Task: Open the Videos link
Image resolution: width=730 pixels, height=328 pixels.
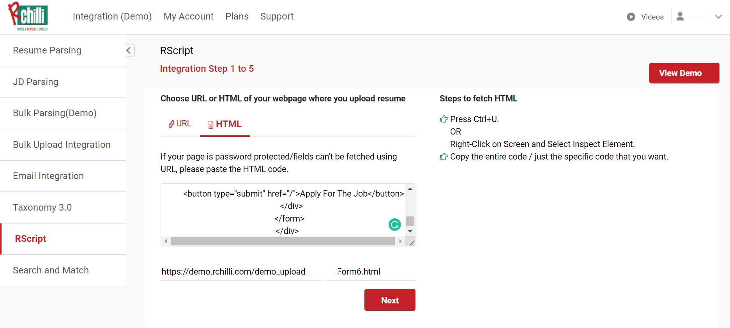Action: (652, 17)
